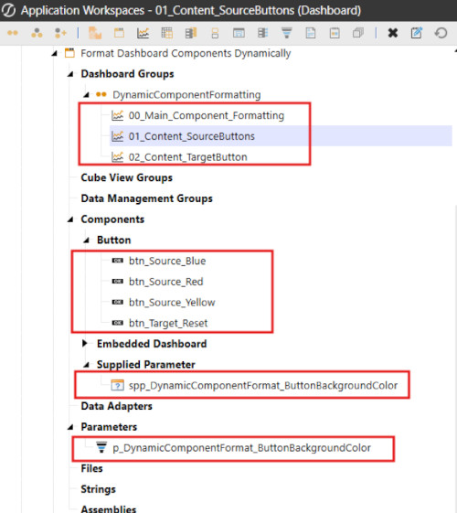
Task: Collapse the Dashboard Groups node
Action: (x=70, y=74)
